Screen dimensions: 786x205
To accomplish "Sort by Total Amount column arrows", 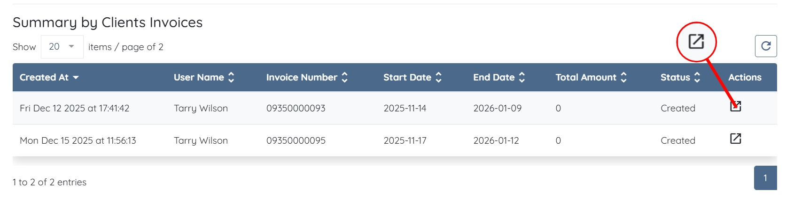I will pyautogui.click(x=623, y=78).
